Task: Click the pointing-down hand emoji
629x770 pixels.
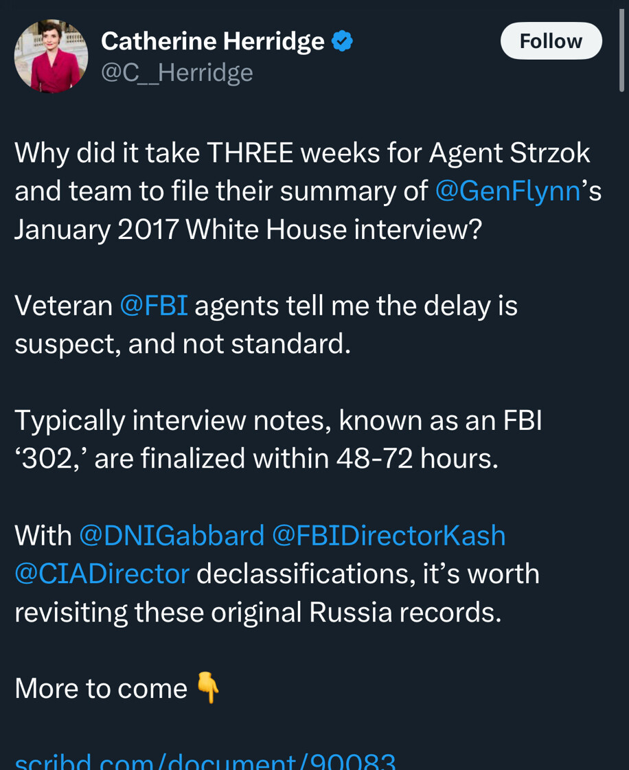Action: [x=208, y=688]
